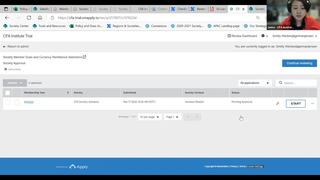
Task: Go to next page arrow
Action: pos(197,117)
